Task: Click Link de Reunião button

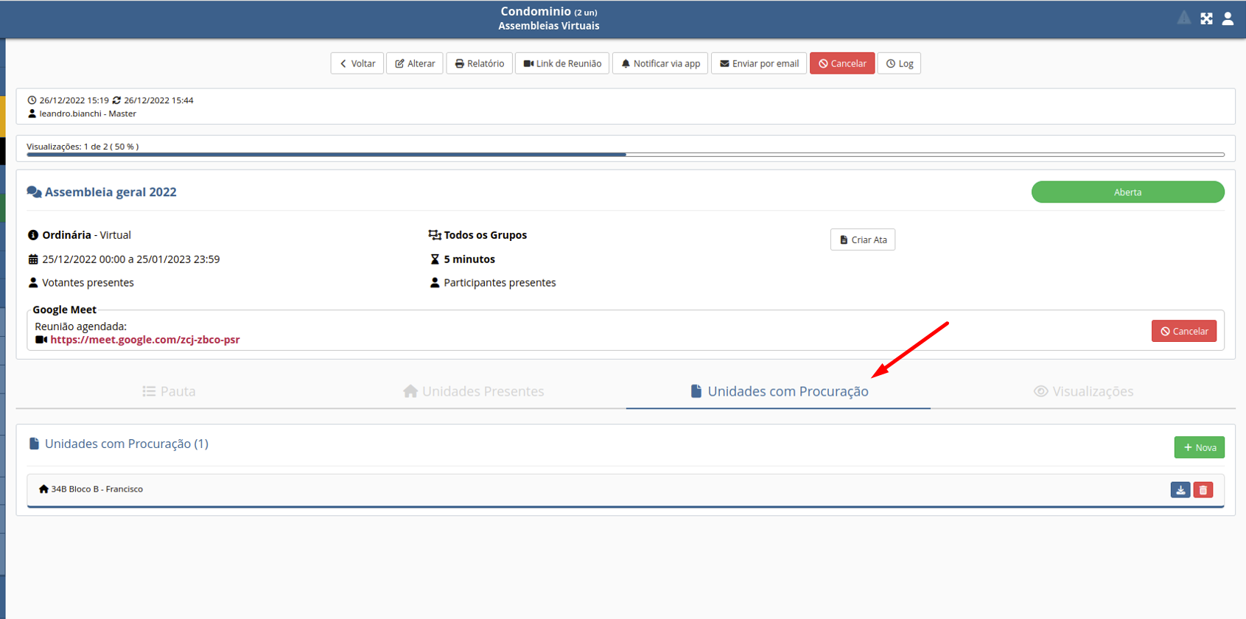Action: pos(562,63)
